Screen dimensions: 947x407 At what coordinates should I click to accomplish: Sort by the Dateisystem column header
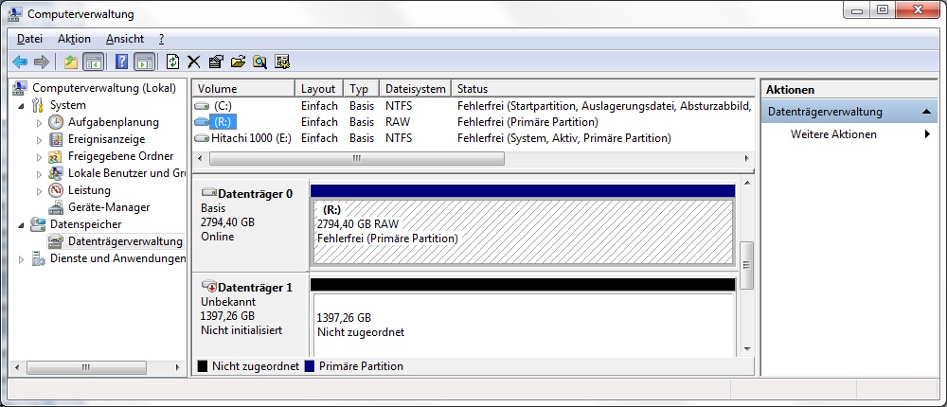coord(415,89)
